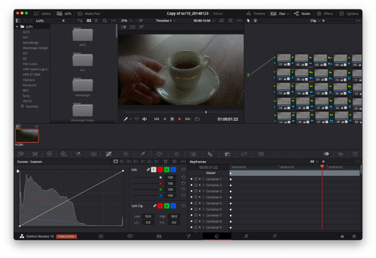
Task: Select the H.264 clip thumbnail
Action: [27, 135]
